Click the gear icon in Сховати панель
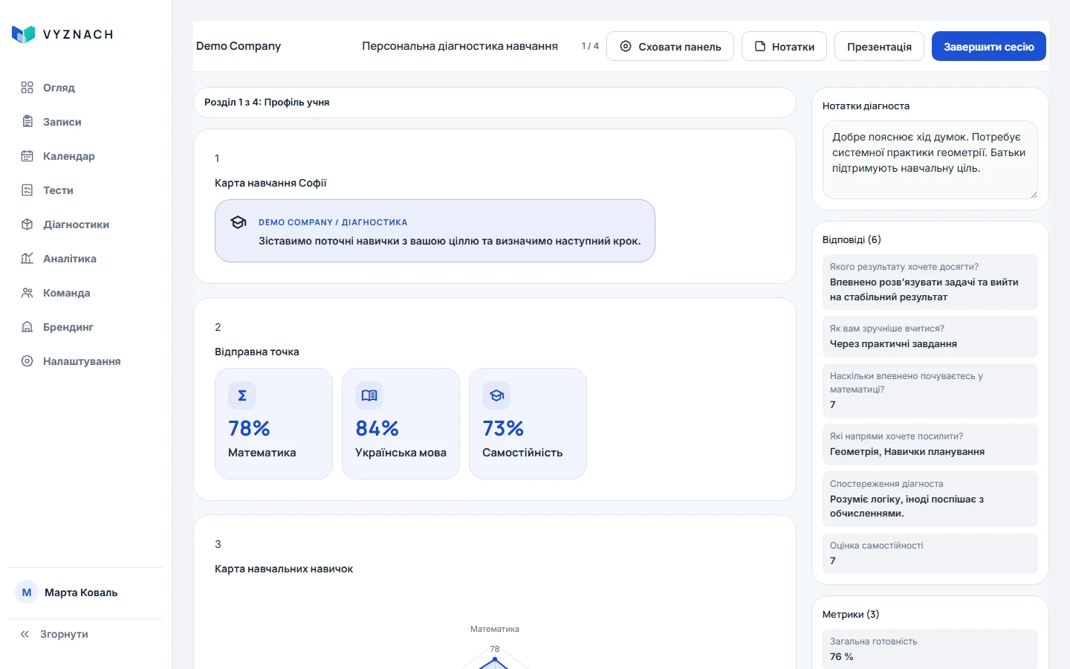 tap(626, 46)
